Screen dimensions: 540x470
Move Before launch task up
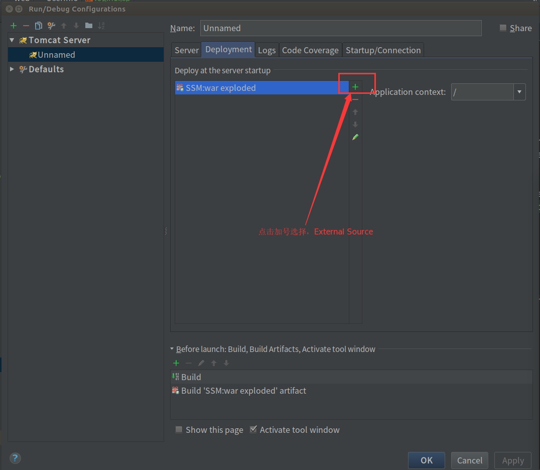(214, 363)
